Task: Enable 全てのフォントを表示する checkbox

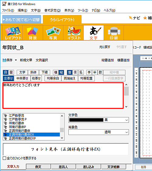Action: 4,158
